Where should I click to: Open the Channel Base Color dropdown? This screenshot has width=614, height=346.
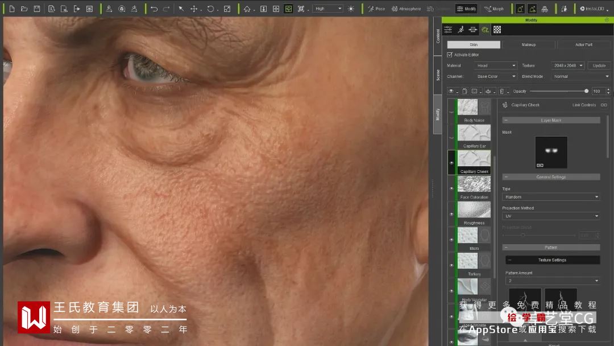(496, 76)
